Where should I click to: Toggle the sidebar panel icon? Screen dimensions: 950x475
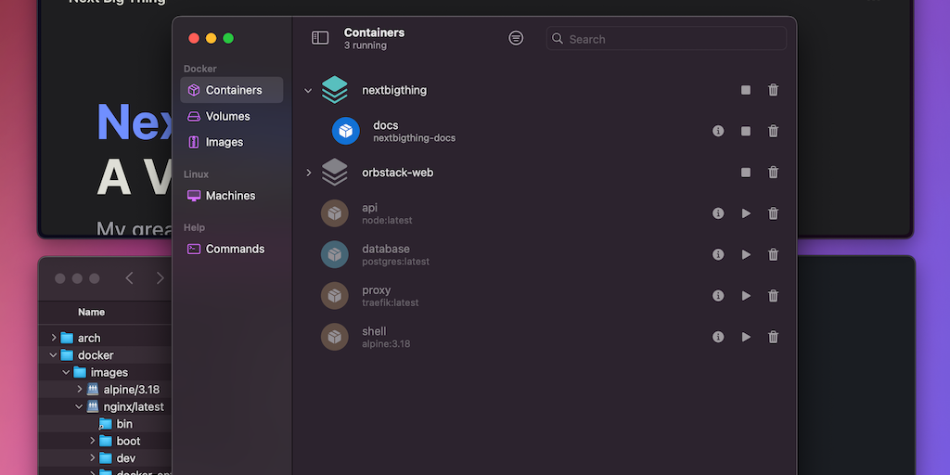(x=320, y=38)
